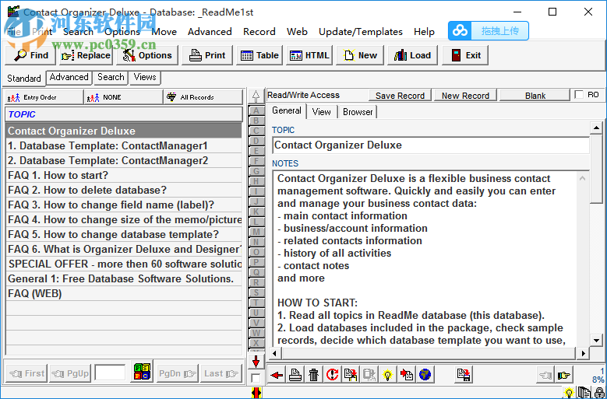Click the copy-record document icon

(351, 375)
